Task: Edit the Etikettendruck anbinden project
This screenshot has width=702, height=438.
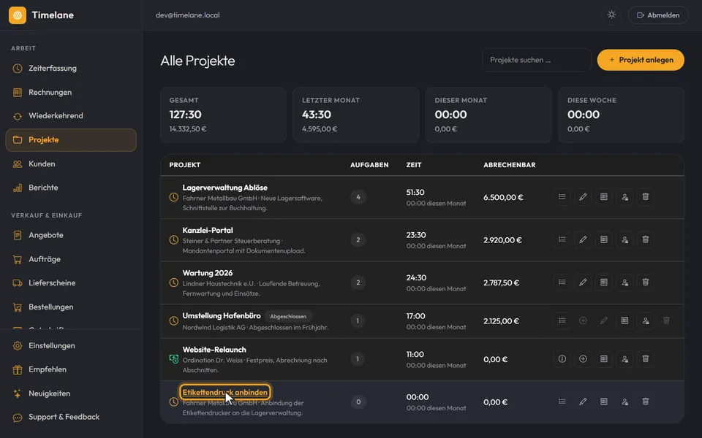Action: click(583, 401)
